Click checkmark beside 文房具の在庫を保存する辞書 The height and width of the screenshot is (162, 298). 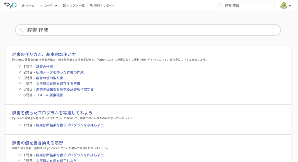(20, 83)
